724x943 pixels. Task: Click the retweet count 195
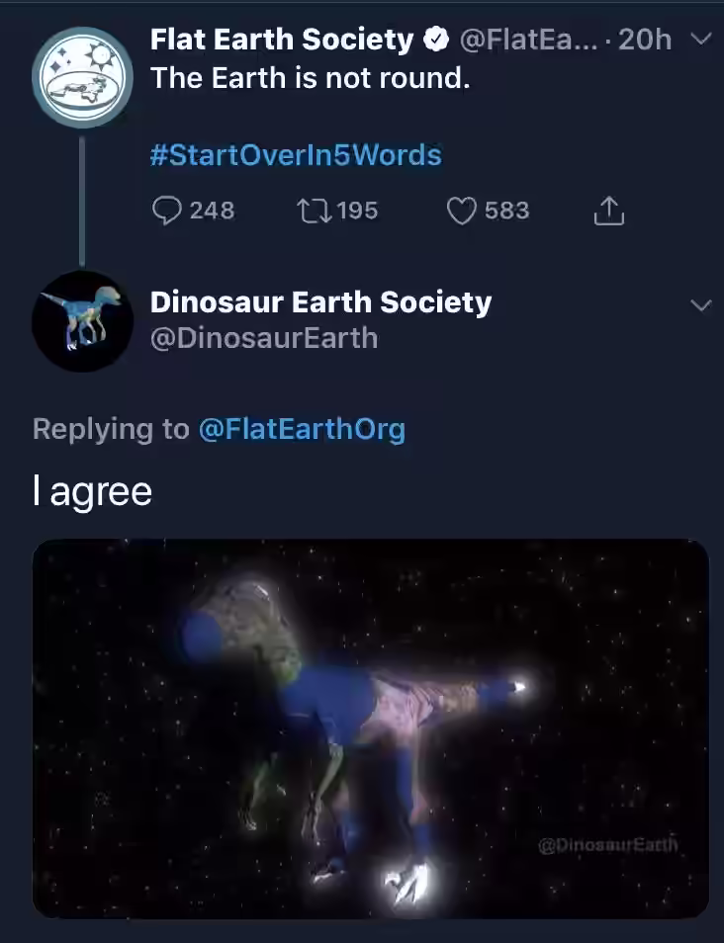(357, 212)
